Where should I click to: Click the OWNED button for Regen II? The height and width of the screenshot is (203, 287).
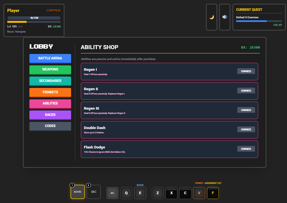[246, 91]
